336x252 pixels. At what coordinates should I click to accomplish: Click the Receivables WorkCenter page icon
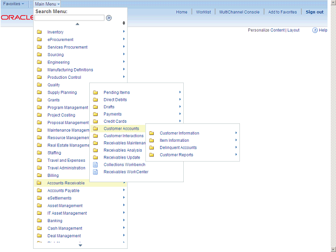coord(95,172)
